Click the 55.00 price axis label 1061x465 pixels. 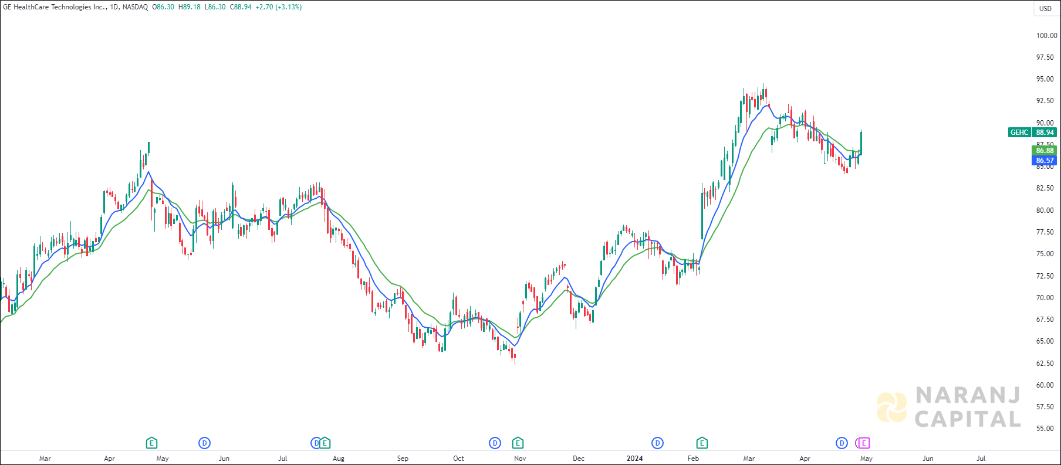pyautogui.click(x=1045, y=429)
